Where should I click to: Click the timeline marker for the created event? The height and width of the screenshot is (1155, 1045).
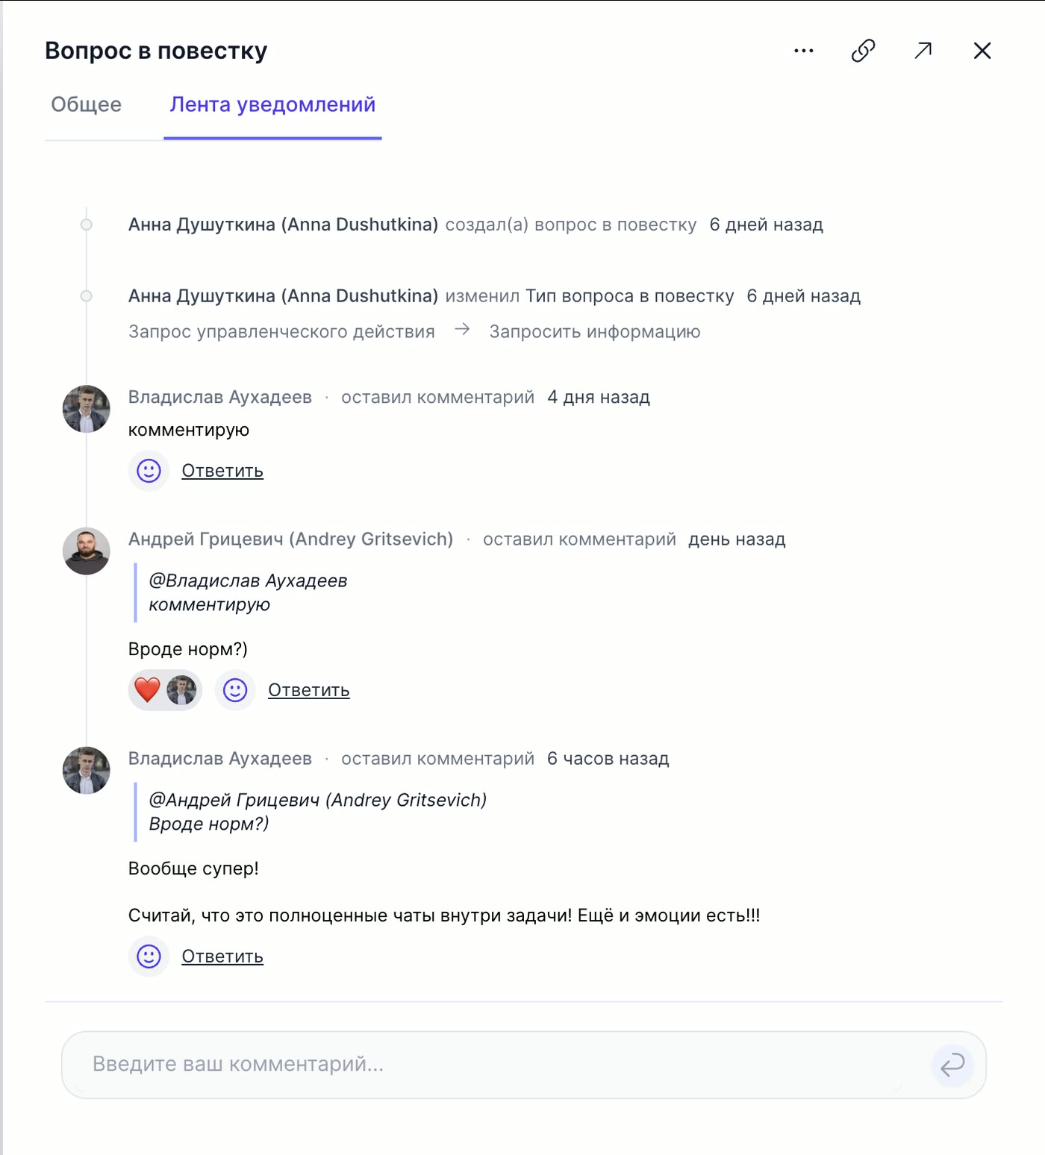87,225
